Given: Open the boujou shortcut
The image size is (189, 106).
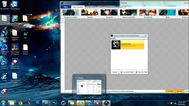Looking at the screenshot, I should point(5,64).
